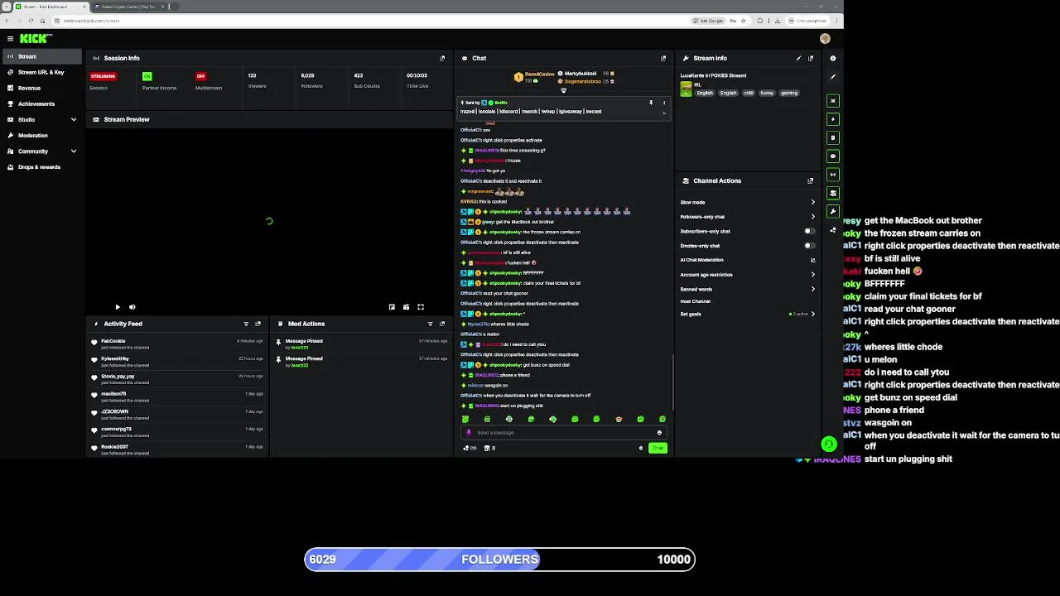Open Stream URL & Key page
Image resolution: width=1060 pixels, height=596 pixels.
tap(41, 72)
